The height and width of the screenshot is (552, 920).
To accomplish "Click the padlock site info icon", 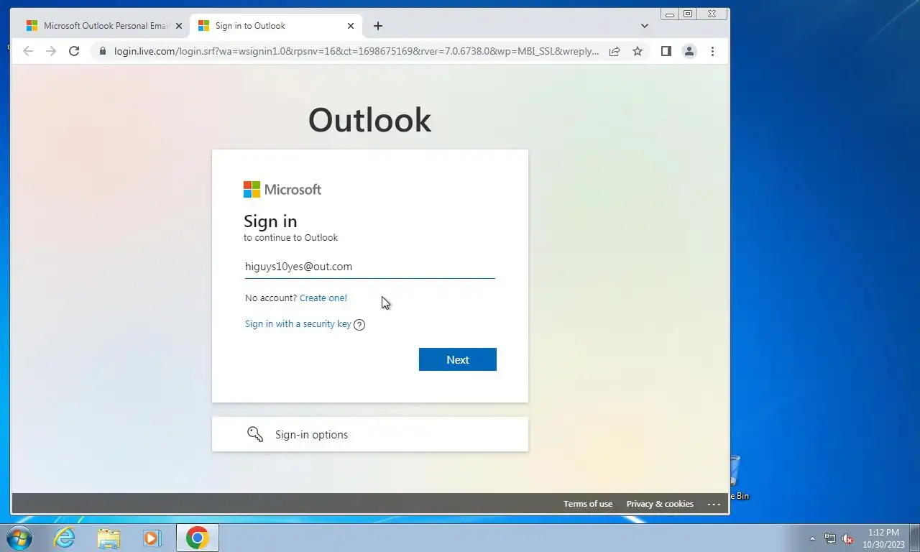I will 102,51.
